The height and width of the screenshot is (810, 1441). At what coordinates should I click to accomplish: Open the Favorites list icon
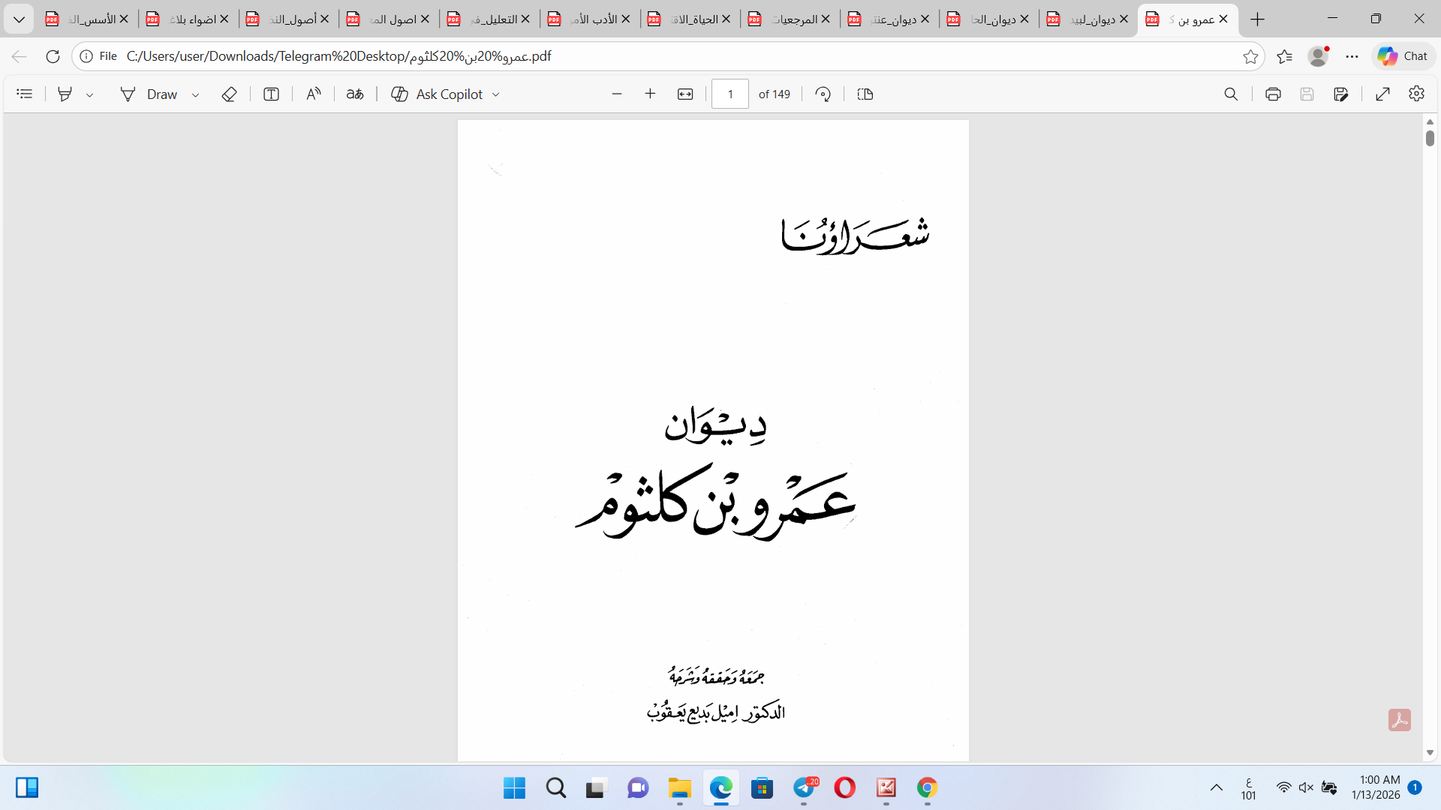[1284, 56]
